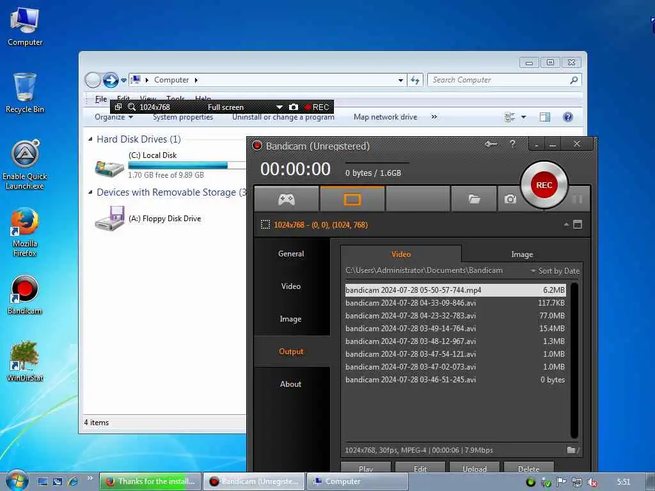Expand breadcrumb arrow after Computer

pos(196,80)
